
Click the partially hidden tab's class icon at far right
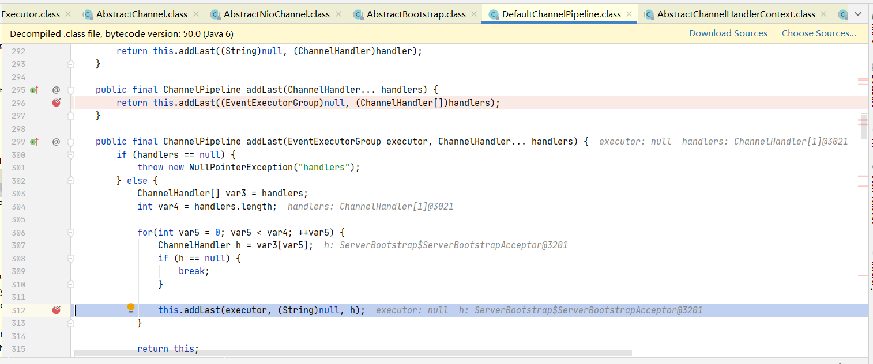[x=842, y=14]
